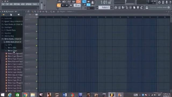The width and height of the screenshot is (172, 97).
Task: Click the plus button right of Pattern 1
Action: [x=111, y=8]
